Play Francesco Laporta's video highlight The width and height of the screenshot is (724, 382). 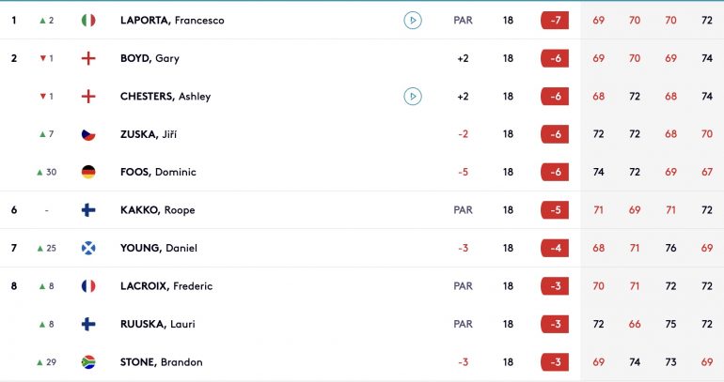[x=413, y=21]
